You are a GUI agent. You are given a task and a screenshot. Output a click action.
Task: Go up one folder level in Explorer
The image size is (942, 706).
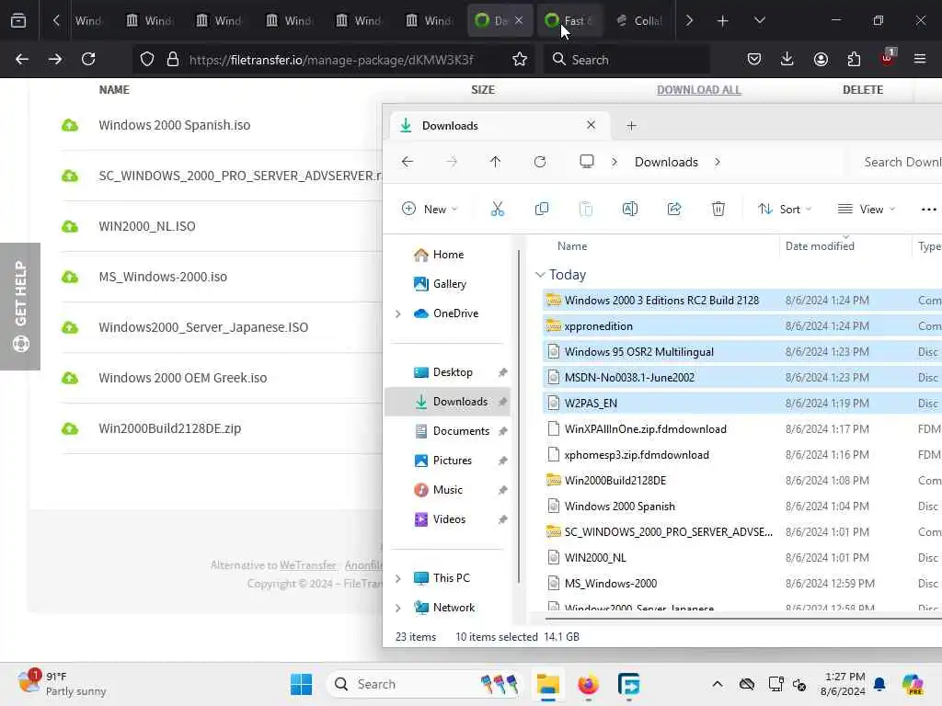(495, 162)
